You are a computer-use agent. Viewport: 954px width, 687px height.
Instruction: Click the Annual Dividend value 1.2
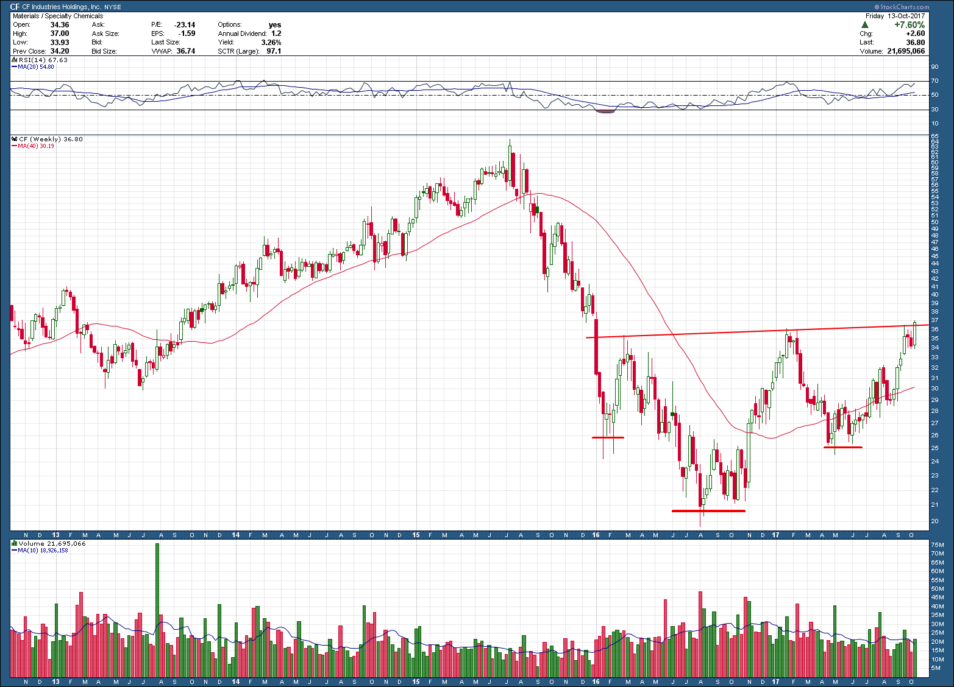click(276, 33)
